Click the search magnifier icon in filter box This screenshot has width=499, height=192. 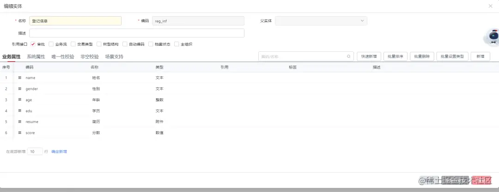coord(349,56)
